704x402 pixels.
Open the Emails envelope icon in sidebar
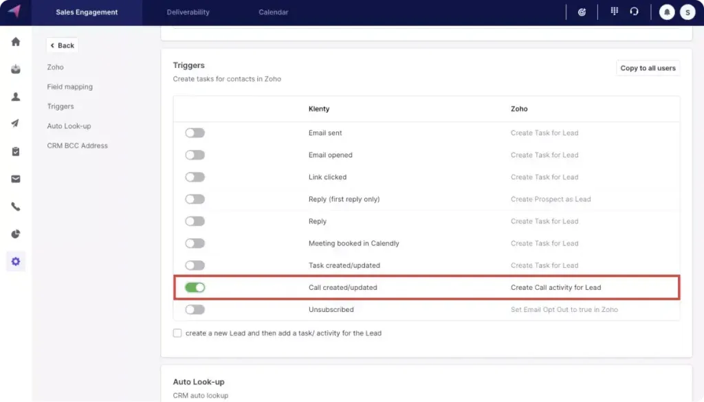coord(15,179)
